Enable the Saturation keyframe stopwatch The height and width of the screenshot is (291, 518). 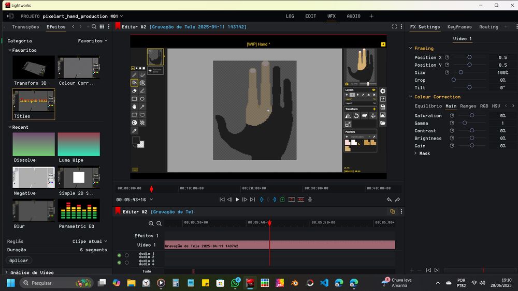(x=452, y=116)
